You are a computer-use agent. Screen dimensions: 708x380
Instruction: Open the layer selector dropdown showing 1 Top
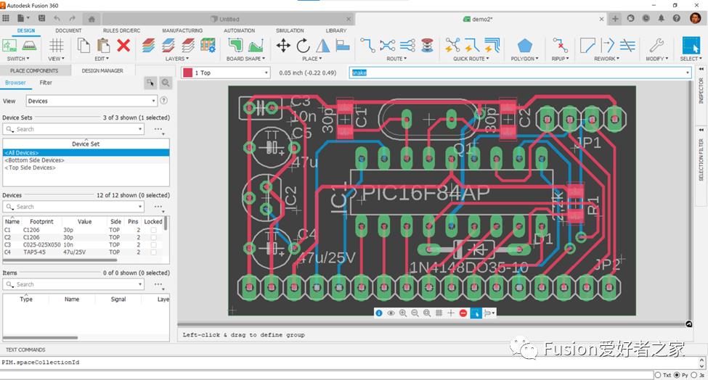[x=225, y=73]
